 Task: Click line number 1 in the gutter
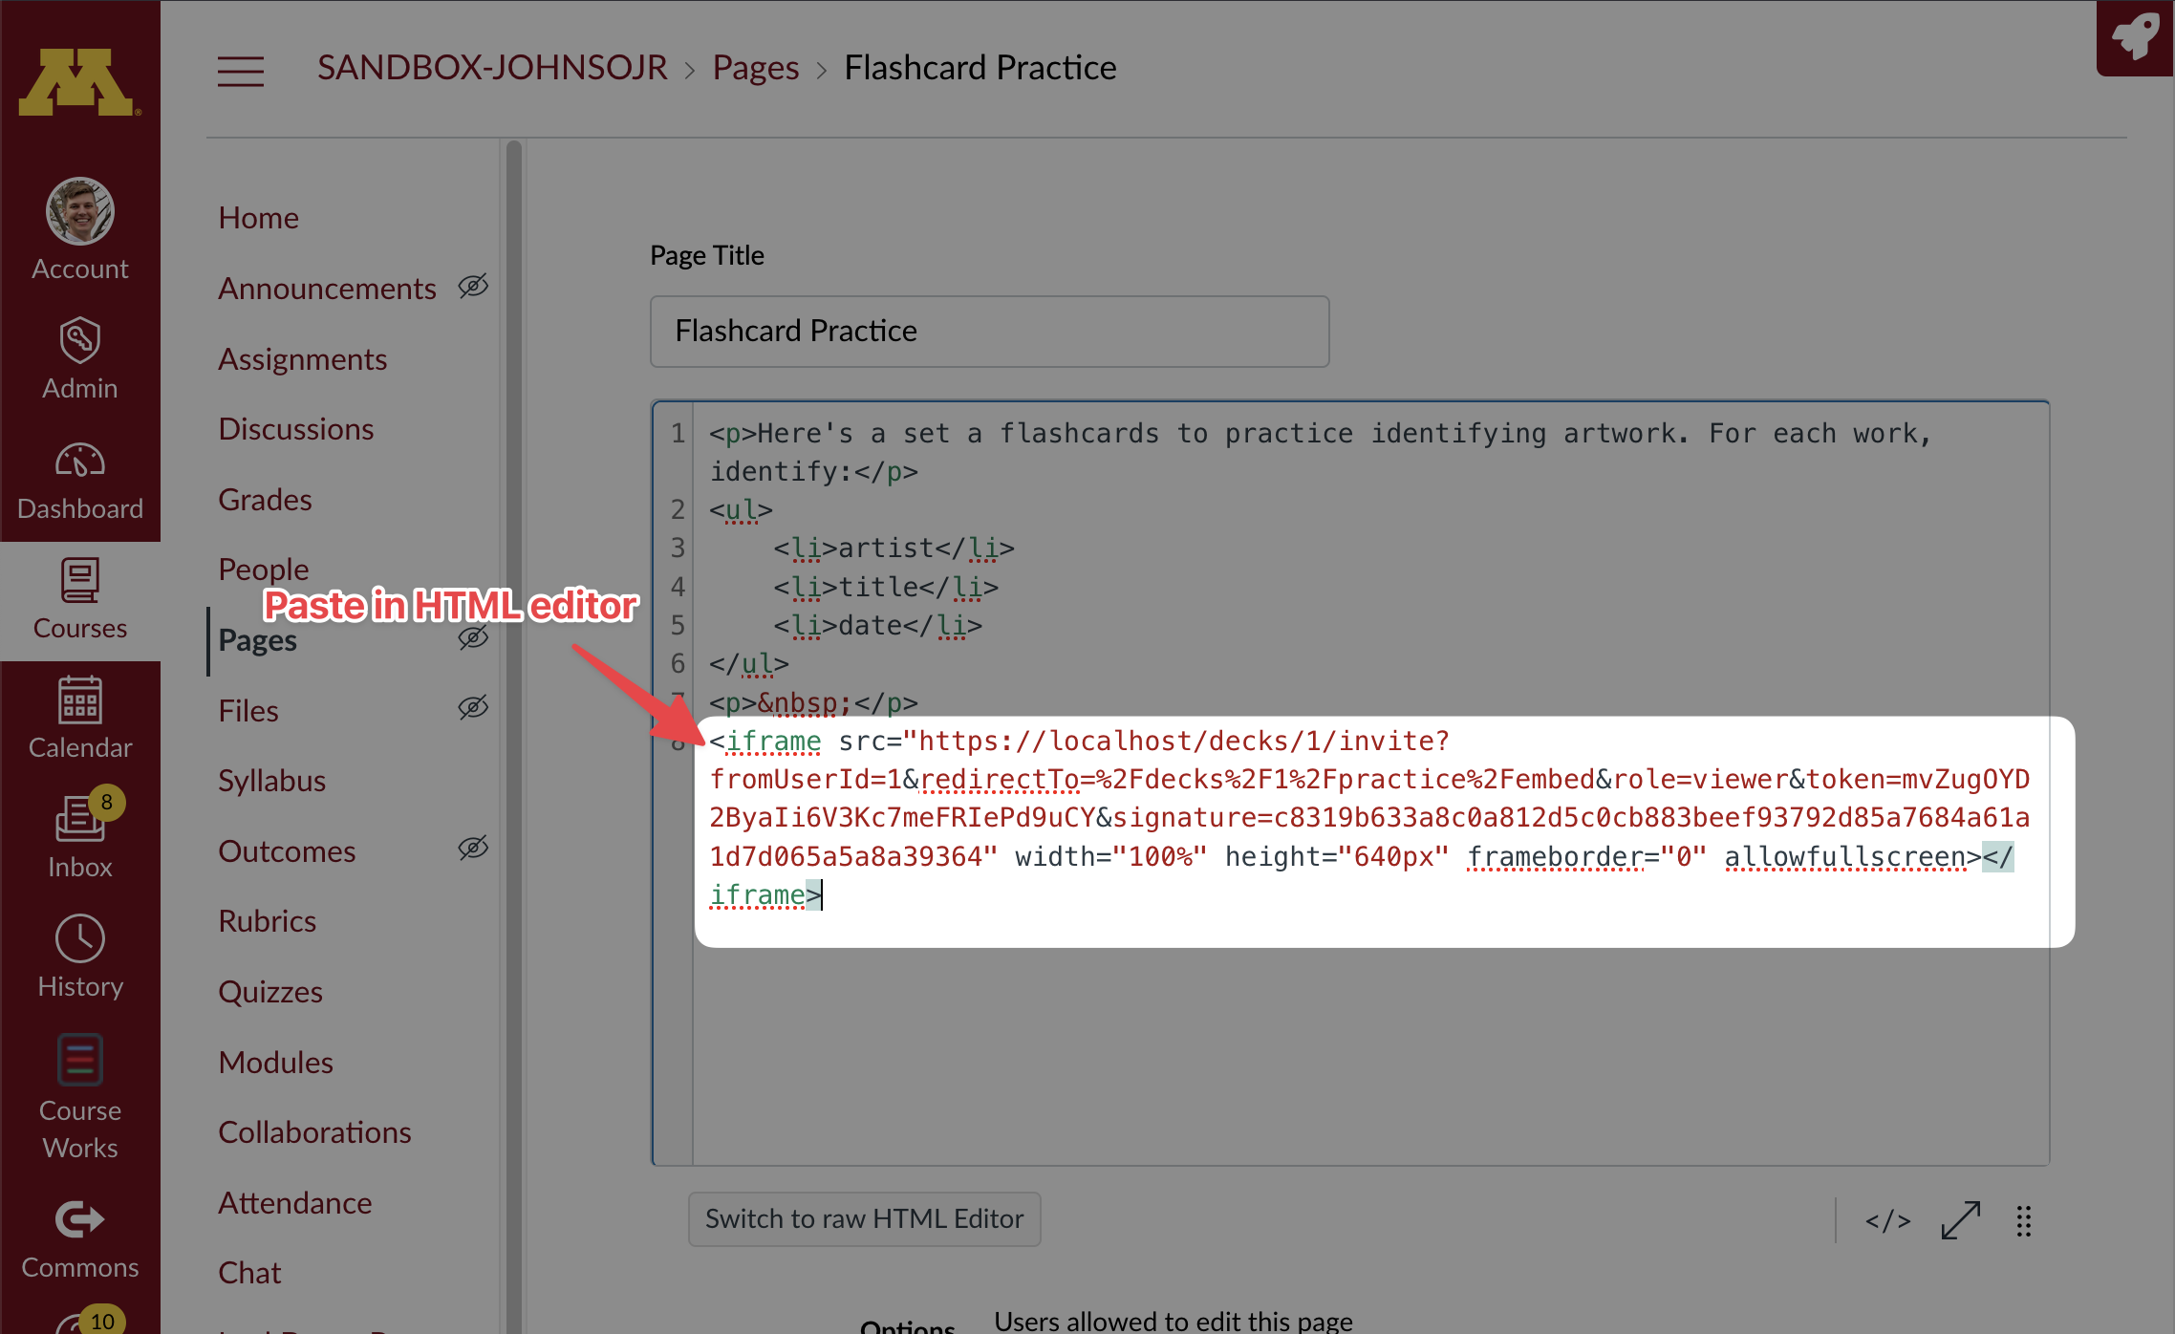click(678, 433)
